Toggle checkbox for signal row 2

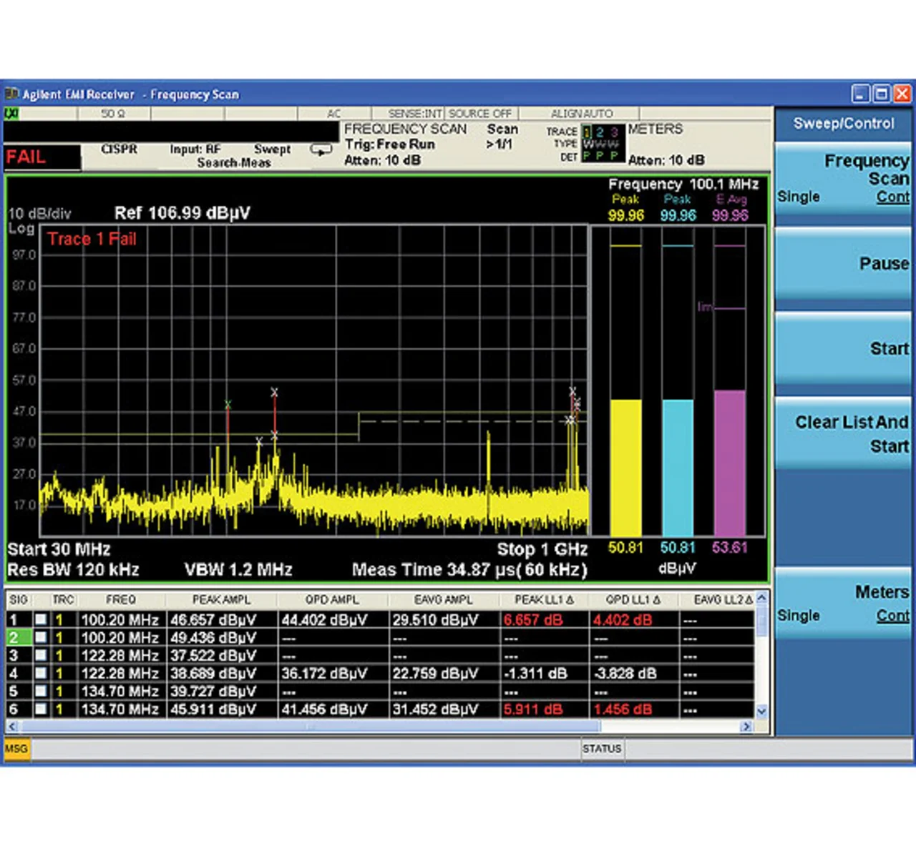point(41,637)
